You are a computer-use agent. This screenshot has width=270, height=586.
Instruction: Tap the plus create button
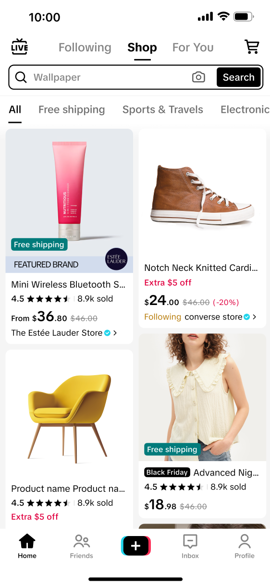136,546
